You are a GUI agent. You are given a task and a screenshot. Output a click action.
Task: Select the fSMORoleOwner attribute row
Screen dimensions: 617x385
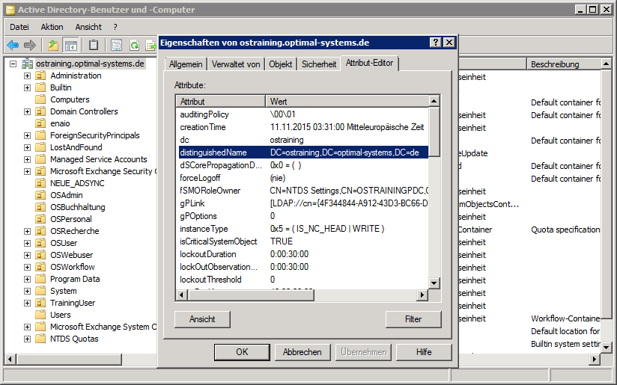coord(303,191)
